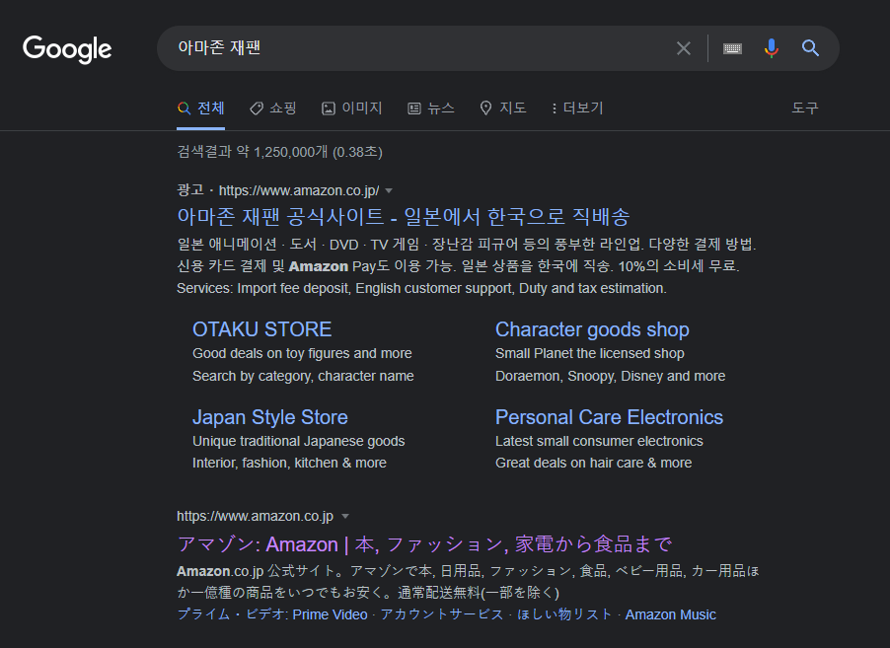This screenshot has height=648, width=890.
Task: Click text 'Interior, fashion, kitchen & more'
Action: click(289, 463)
